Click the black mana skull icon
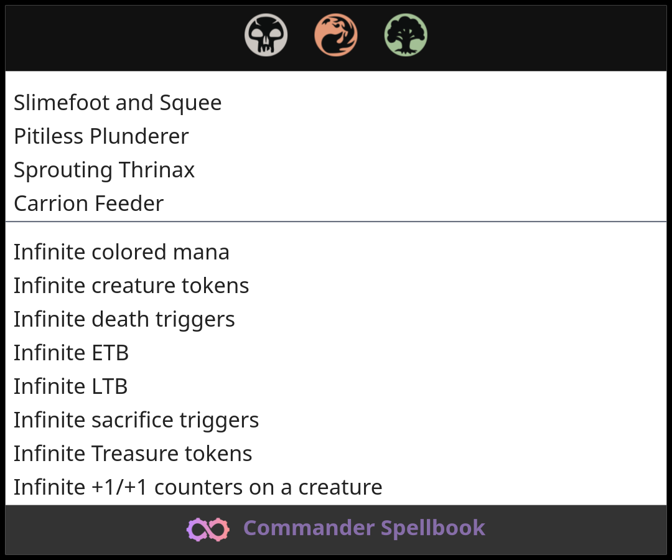The height and width of the screenshot is (560, 672). pyautogui.click(x=266, y=35)
